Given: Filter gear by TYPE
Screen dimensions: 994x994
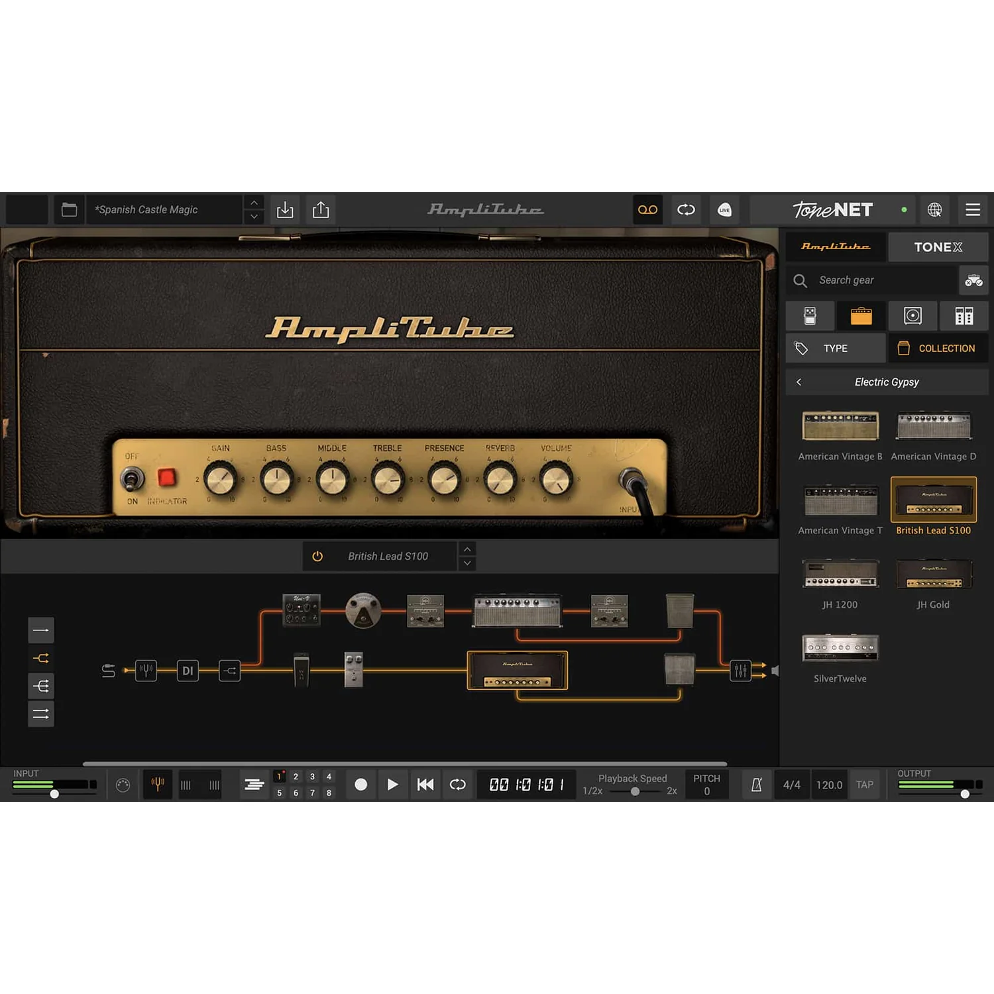Looking at the screenshot, I should tap(836, 349).
